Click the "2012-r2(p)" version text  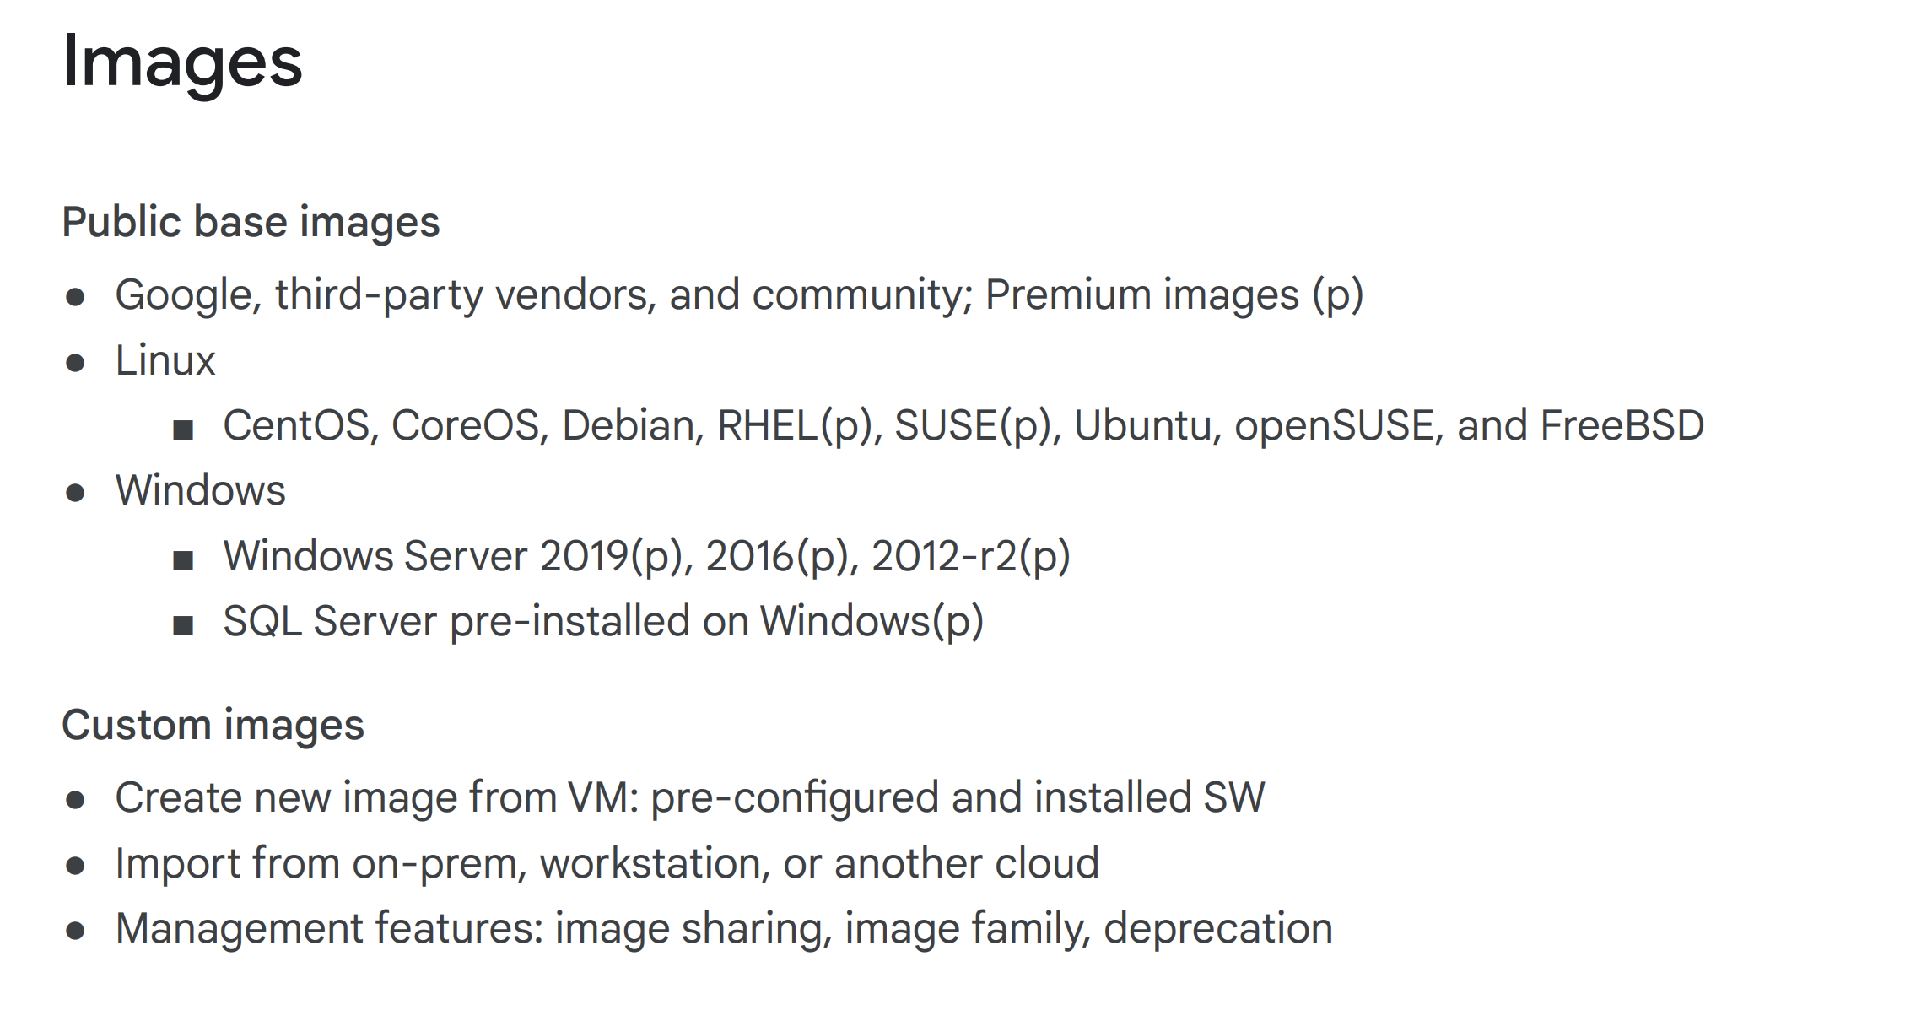click(970, 556)
